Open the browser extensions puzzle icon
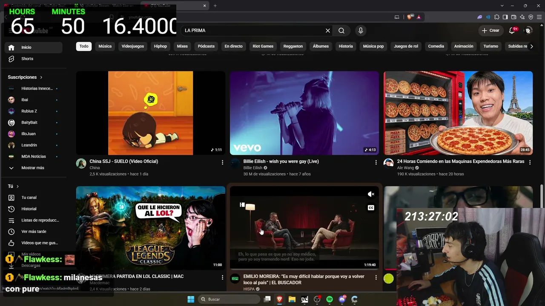The image size is (545, 306). 496,17
